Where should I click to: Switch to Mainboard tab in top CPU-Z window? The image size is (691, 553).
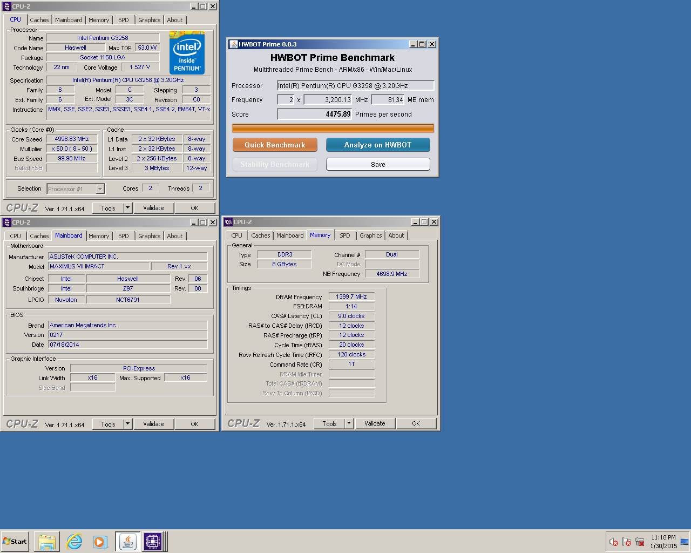click(x=69, y=20)
